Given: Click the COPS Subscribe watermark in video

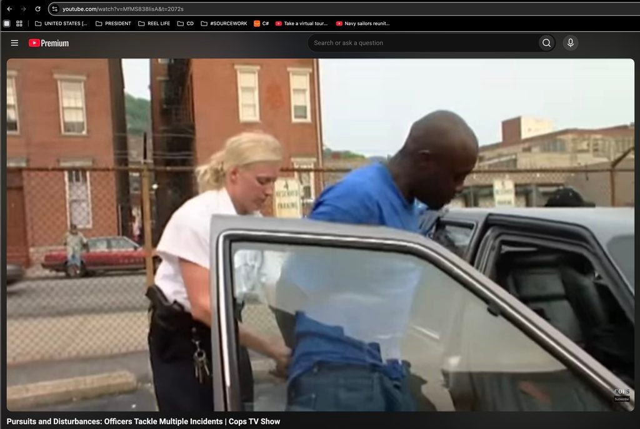Looking at the screenshot, I should 622,395.
